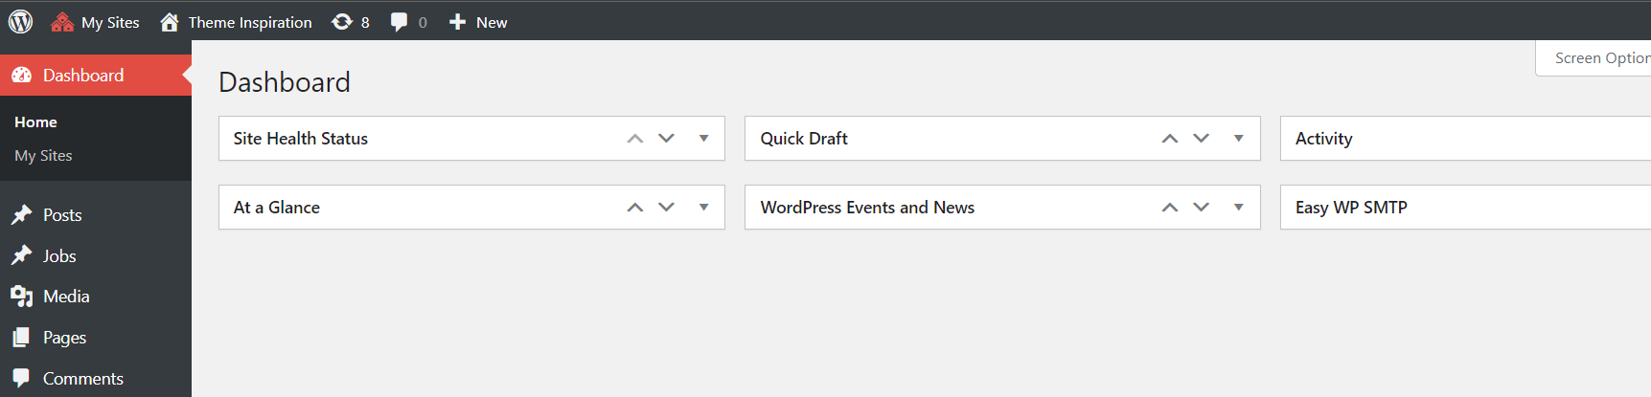Image resolution: width=1651 pixels, height=397 pixels.
Task: Select Home in the Dashboard submenu
Action: tap(35, 122)
